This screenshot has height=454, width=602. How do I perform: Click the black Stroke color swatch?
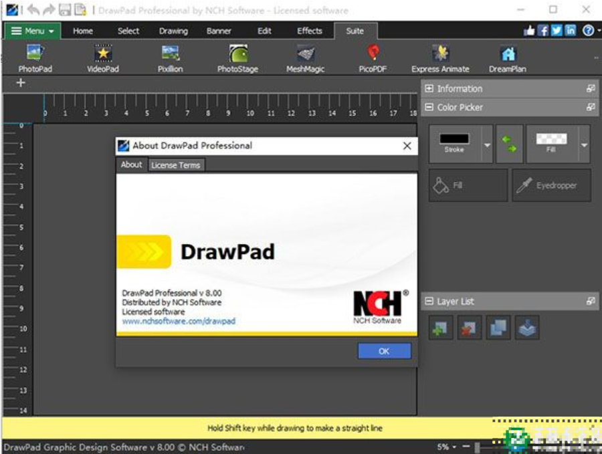point(454,138)
